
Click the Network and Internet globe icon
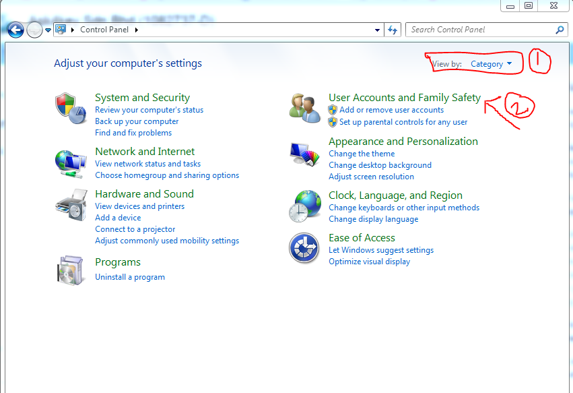[x=71, y=164]
